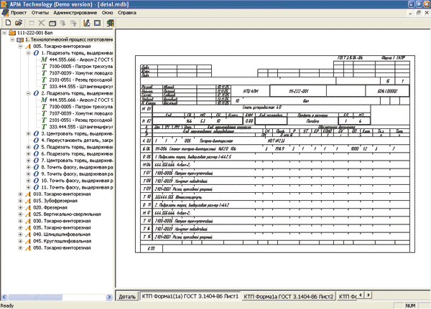This screenshot has height=309, width=431.
Task: Click the folder icon of 111-222-001 Вал
Action: click(x=13, y=33)
